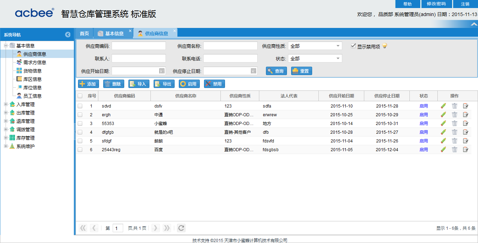Open calendar picker for 供应停止日期
This screenshot has width=478, height=243.
(x=254, y=71)
